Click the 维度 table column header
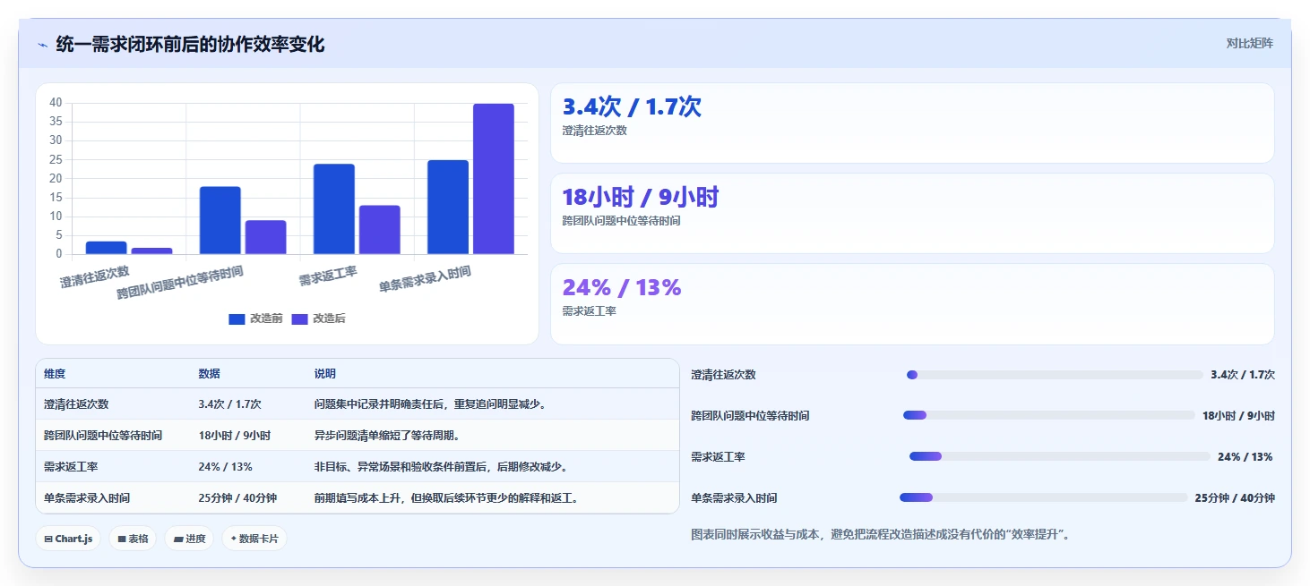 tap(55, 374)
